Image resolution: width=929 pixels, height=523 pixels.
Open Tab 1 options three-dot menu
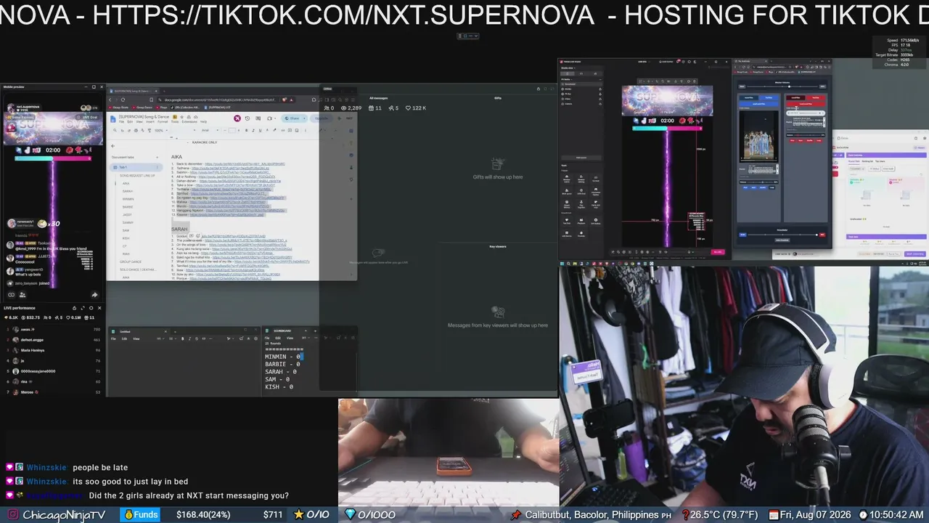click(157, 167)
